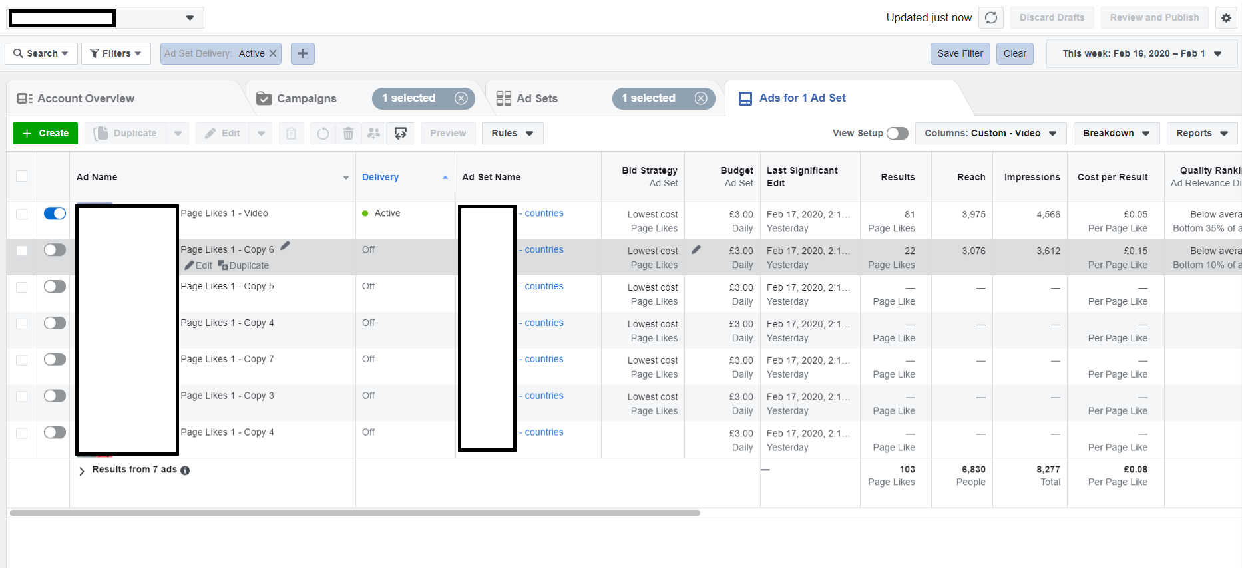The image size is (1242, 568).
Task: Expand the Results from 7 ads row
Action: coord(82,471)
